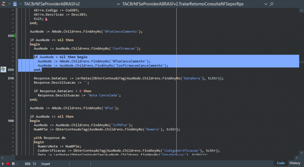Click the play macro icon in the status bar

point(3,164)
